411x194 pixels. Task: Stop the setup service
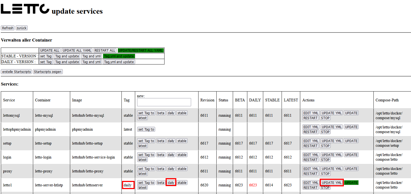click(x=325, y=146)
